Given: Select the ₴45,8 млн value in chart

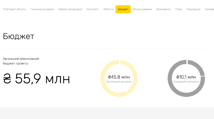Looking at the screenshot, I should click(x=119, y=77).
